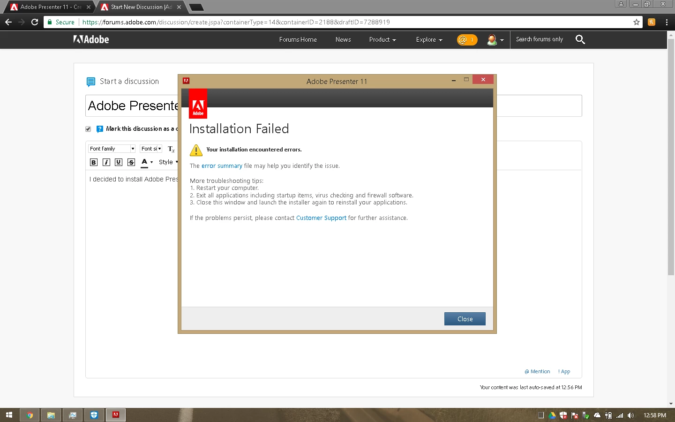This screenshot has width=675, height=422.
Task: Click the OneDrive cloud tray icon
Action: [x=597, y=415]
